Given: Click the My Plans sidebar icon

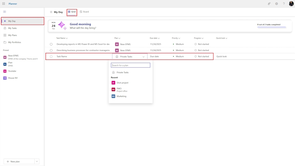Looking at the screenshot, I should click(5, 35).
